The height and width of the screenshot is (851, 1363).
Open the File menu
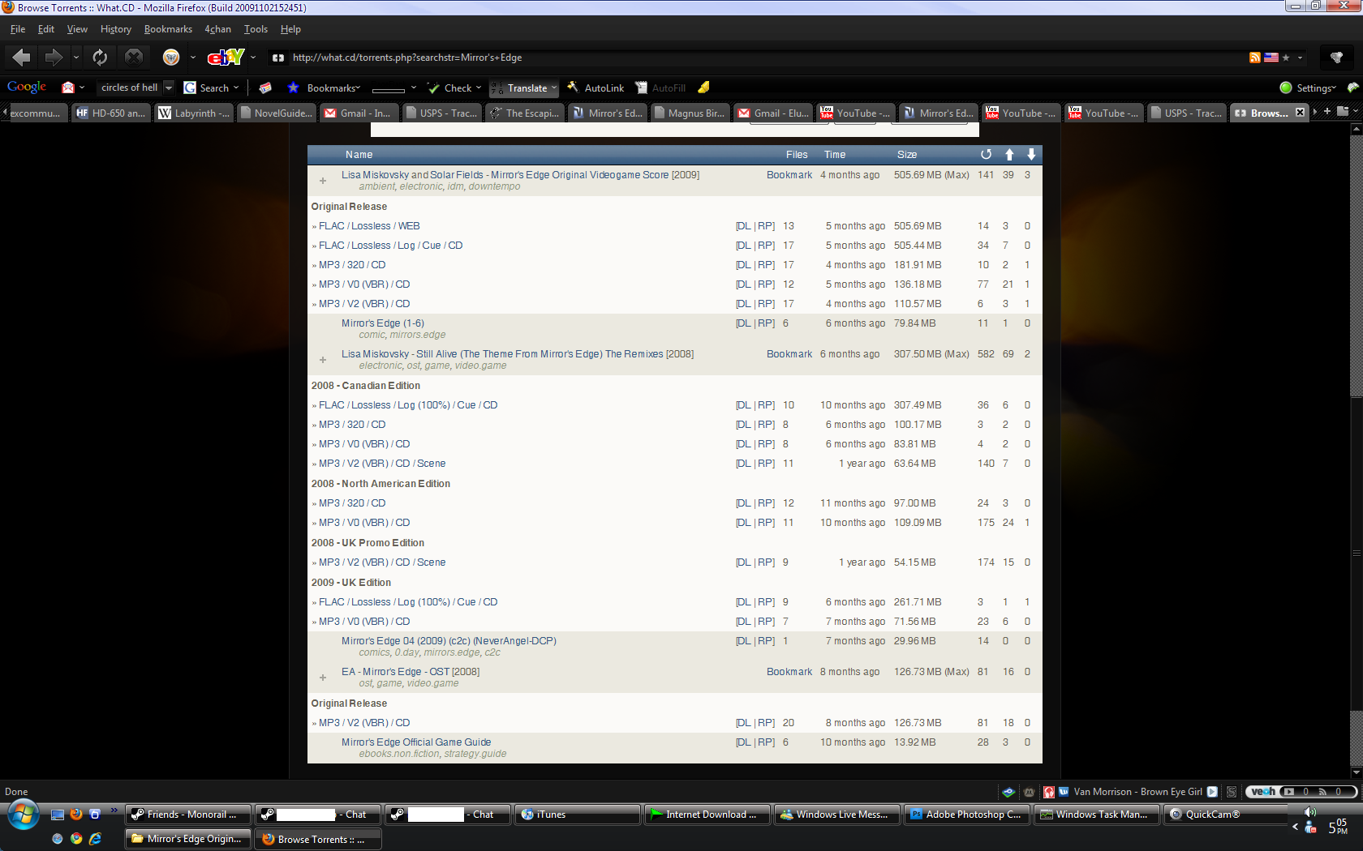(x=17, y=29)
